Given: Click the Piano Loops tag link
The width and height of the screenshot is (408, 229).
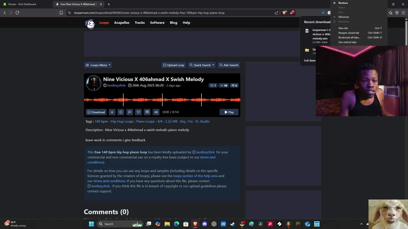Looking at the screenshot, I should [x=145, y=121].
